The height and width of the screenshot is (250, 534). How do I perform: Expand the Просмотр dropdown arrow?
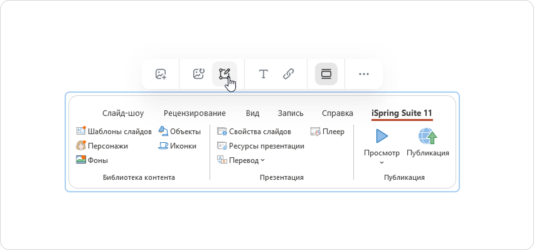[382, 162]
